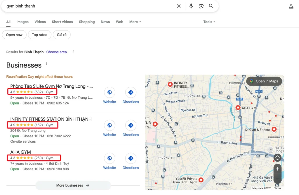299x195 pixels.
Task: Apply the Giá rẻ filter chip
Action: (62, 35)
